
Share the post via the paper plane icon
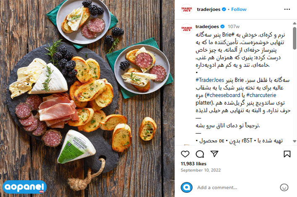214,154
